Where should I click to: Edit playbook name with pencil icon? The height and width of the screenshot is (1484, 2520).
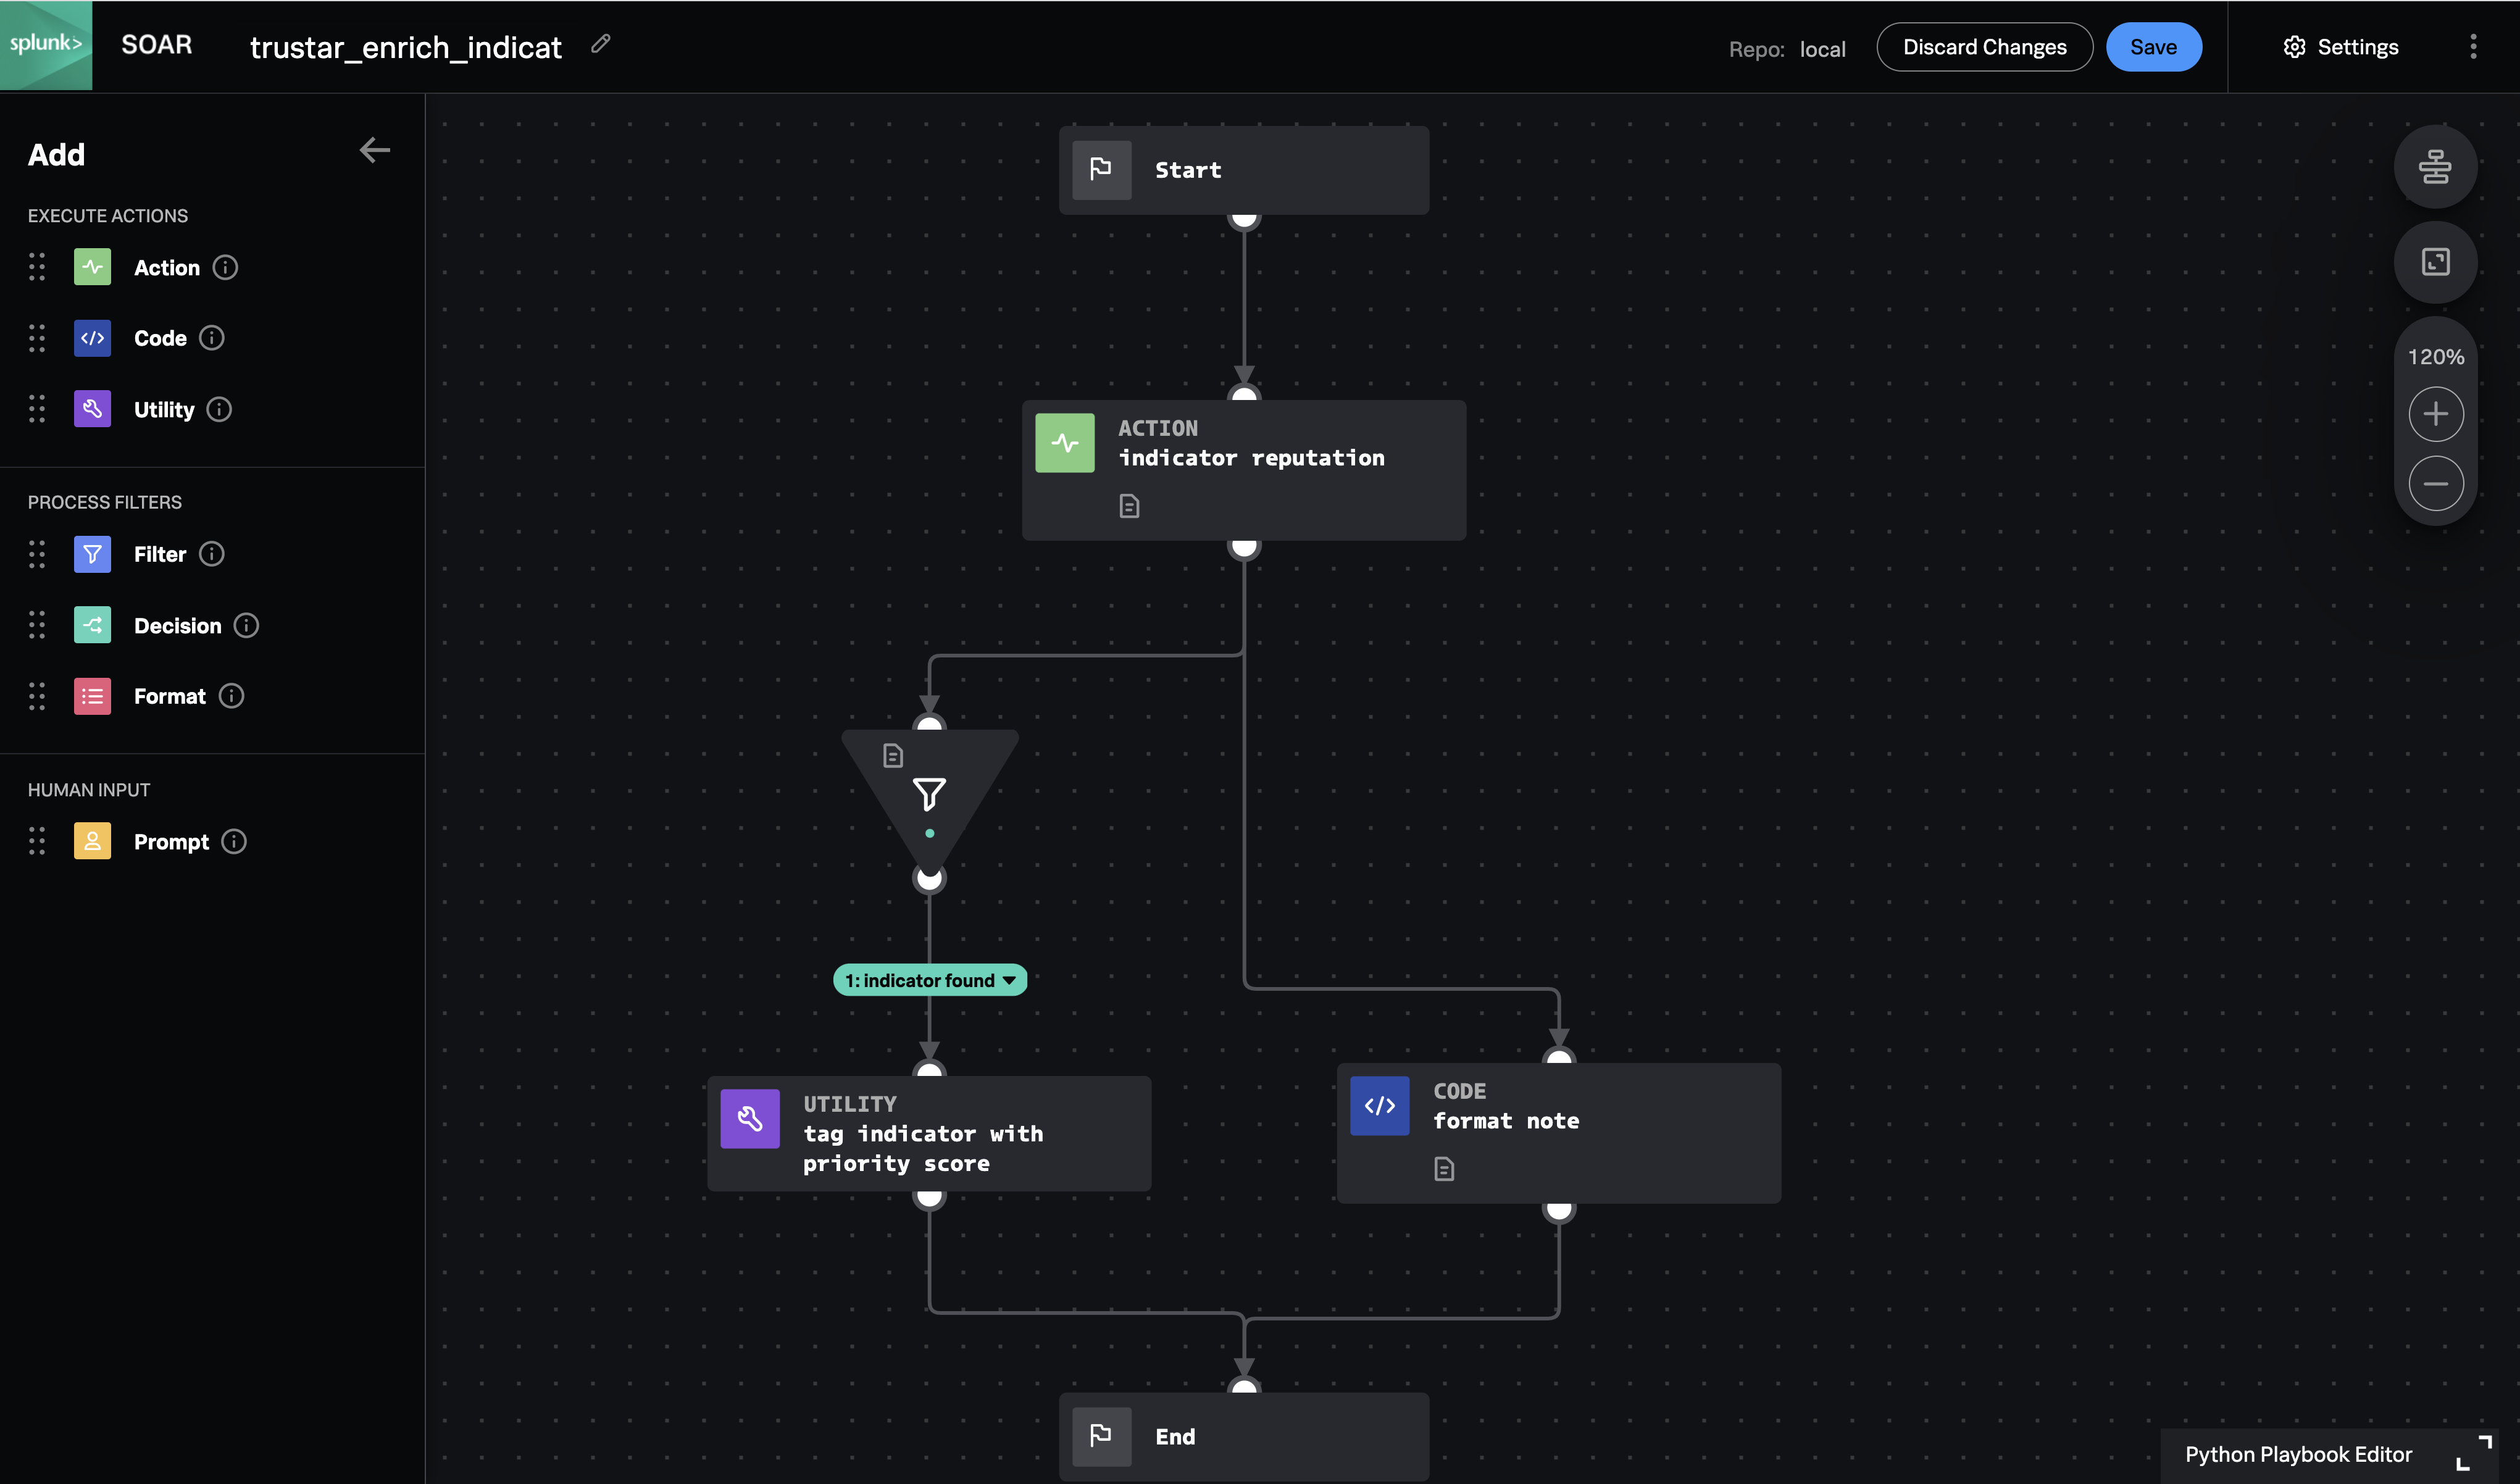pyautogui.click(x=600, y=44)
